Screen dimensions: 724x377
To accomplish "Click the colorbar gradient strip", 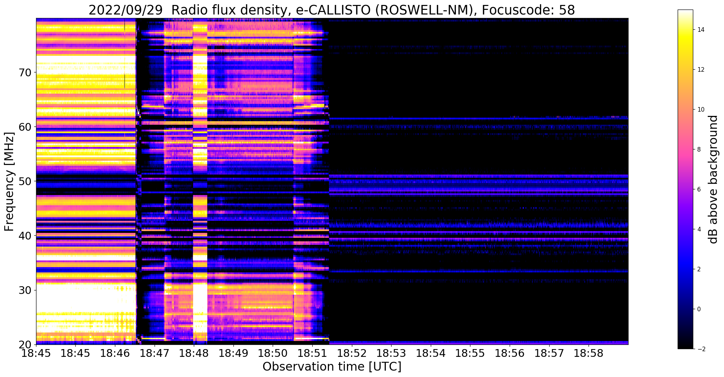I will [x=685, y=179].
